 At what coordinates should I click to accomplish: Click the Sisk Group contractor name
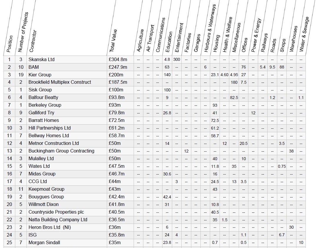[40, 90]
